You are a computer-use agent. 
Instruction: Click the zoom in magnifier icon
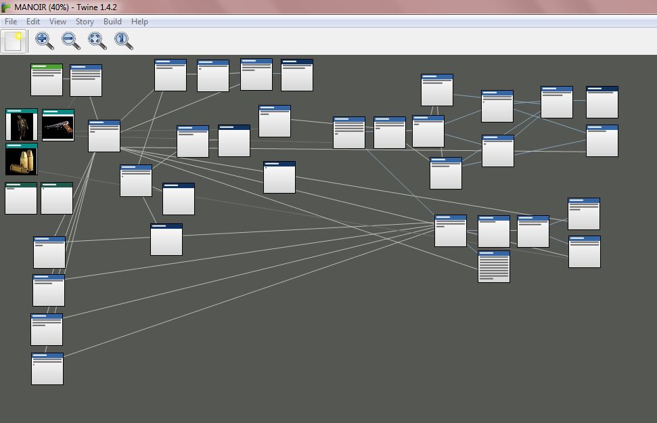44,41
